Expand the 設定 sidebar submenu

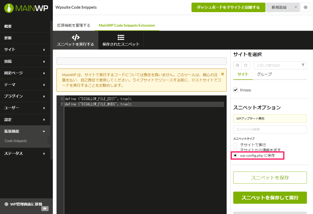pos(44,120)
